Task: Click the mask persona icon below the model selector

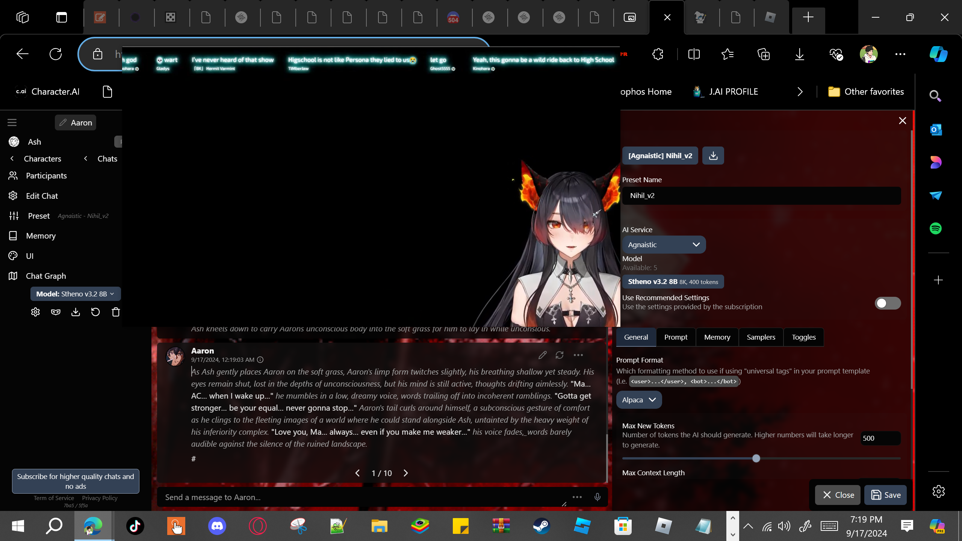Action: tap(56, 312)
